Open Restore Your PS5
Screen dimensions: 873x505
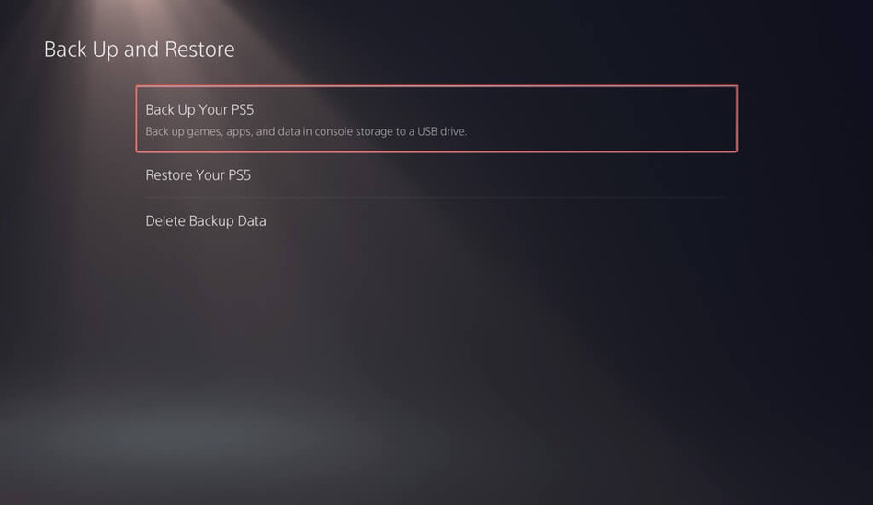click(436, 174)
